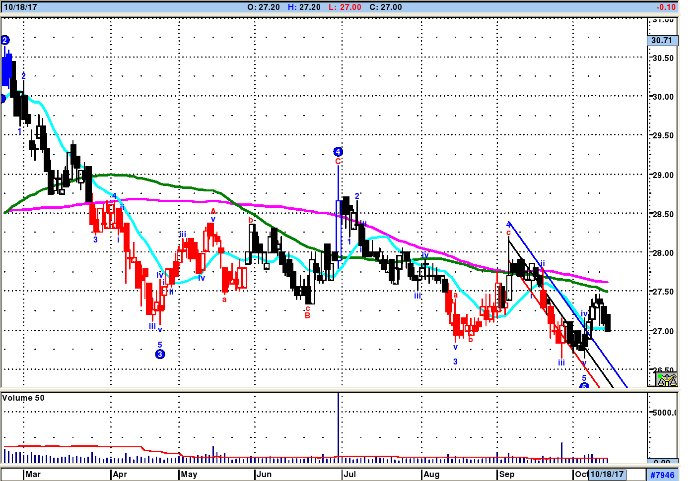Click the 28.00 price axis label
This screenshot has width=695, height=481.
(x=663, y=253)
